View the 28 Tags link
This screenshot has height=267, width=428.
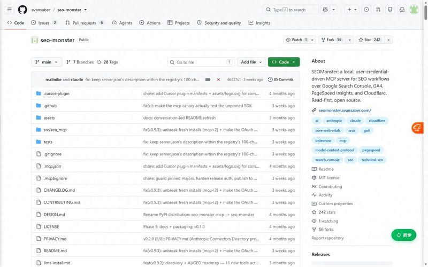pyautogui.click(x=108, y=62)
